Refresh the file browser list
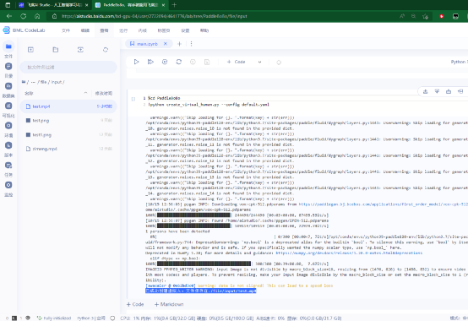This screenshot has height=321, width=468. [106, 50]
